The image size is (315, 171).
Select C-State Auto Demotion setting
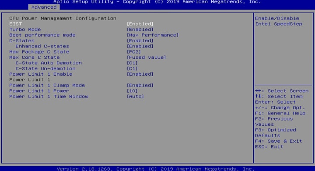click(x=49, y=63)
